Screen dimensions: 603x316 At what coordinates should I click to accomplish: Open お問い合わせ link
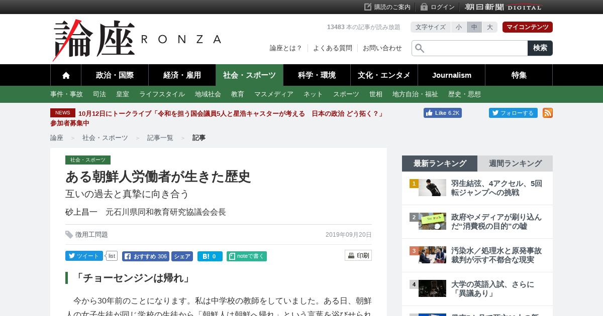[x=382, y=48]
